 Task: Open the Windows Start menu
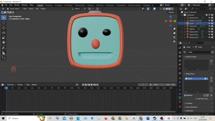[3, 118]
